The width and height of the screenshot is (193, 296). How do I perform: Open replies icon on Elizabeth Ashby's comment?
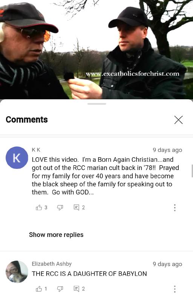pos(77,288)
